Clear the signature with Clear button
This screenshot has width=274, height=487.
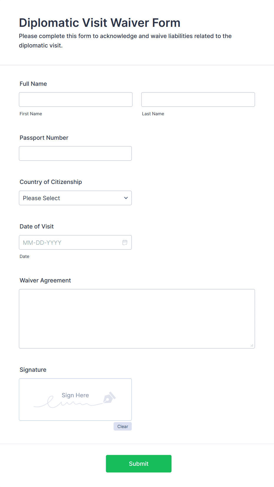click(x=123, y=427)
